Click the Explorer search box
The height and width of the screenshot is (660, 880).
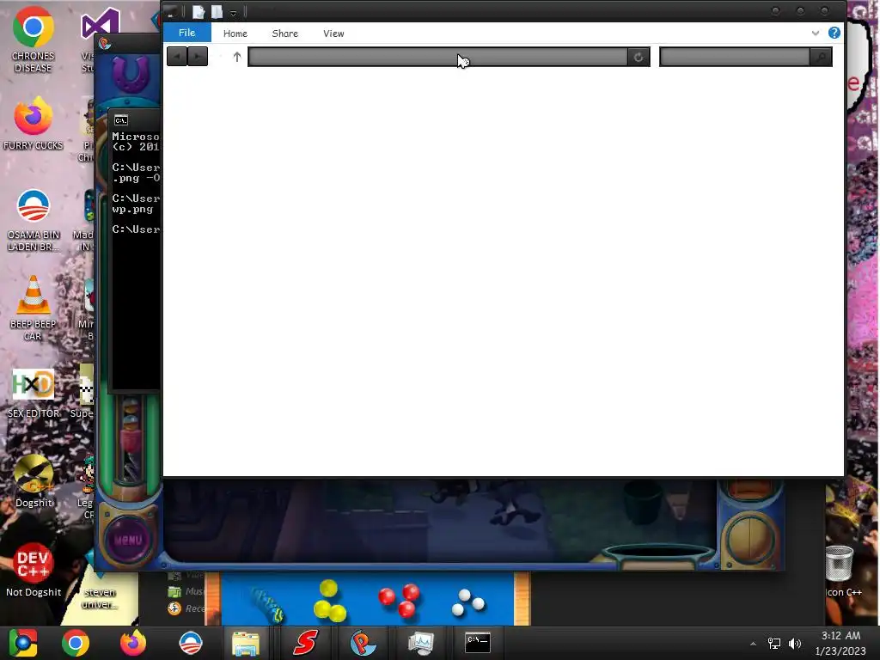pos(735,57)
